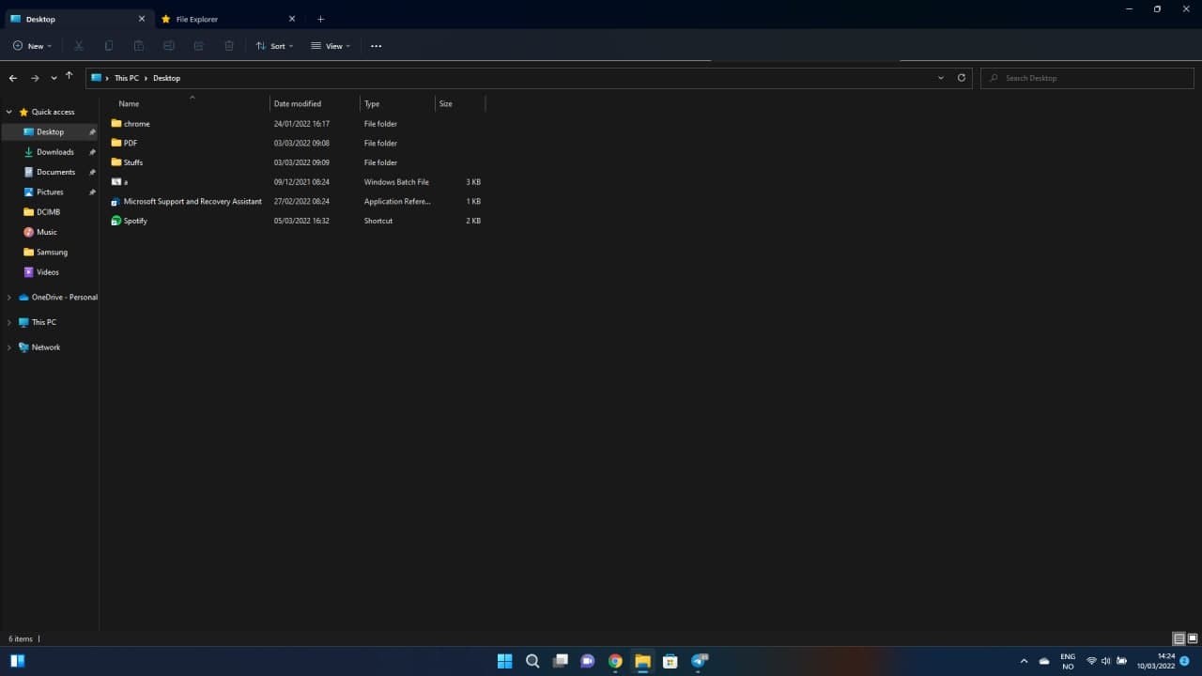
Task: Click the New button in toolbar
Action: tap(32, 46)
